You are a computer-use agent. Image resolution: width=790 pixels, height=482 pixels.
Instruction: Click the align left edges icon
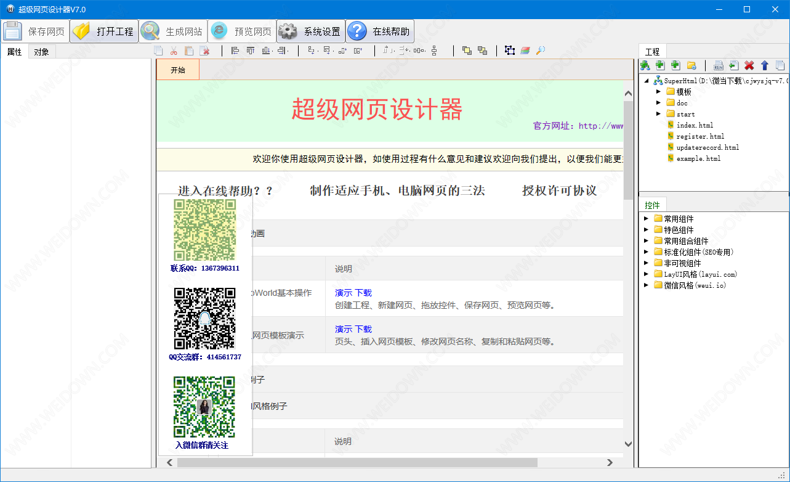[x=235, y=51]
